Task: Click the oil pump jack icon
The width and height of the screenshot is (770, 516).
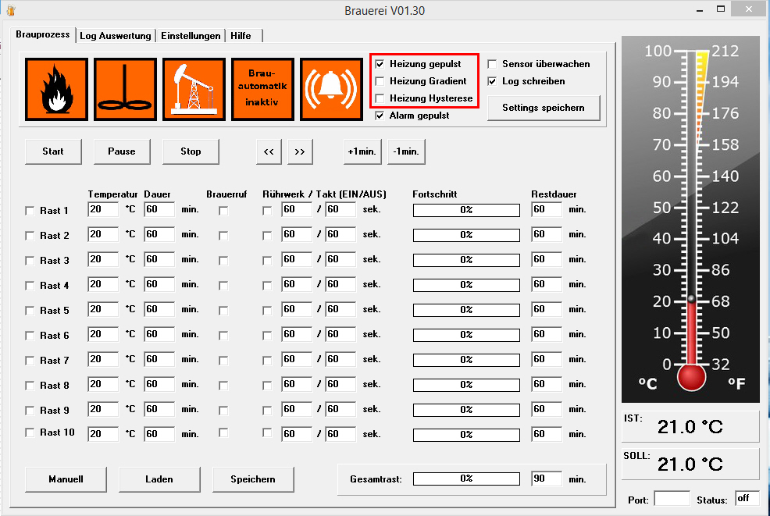Action: pos(194,89)
